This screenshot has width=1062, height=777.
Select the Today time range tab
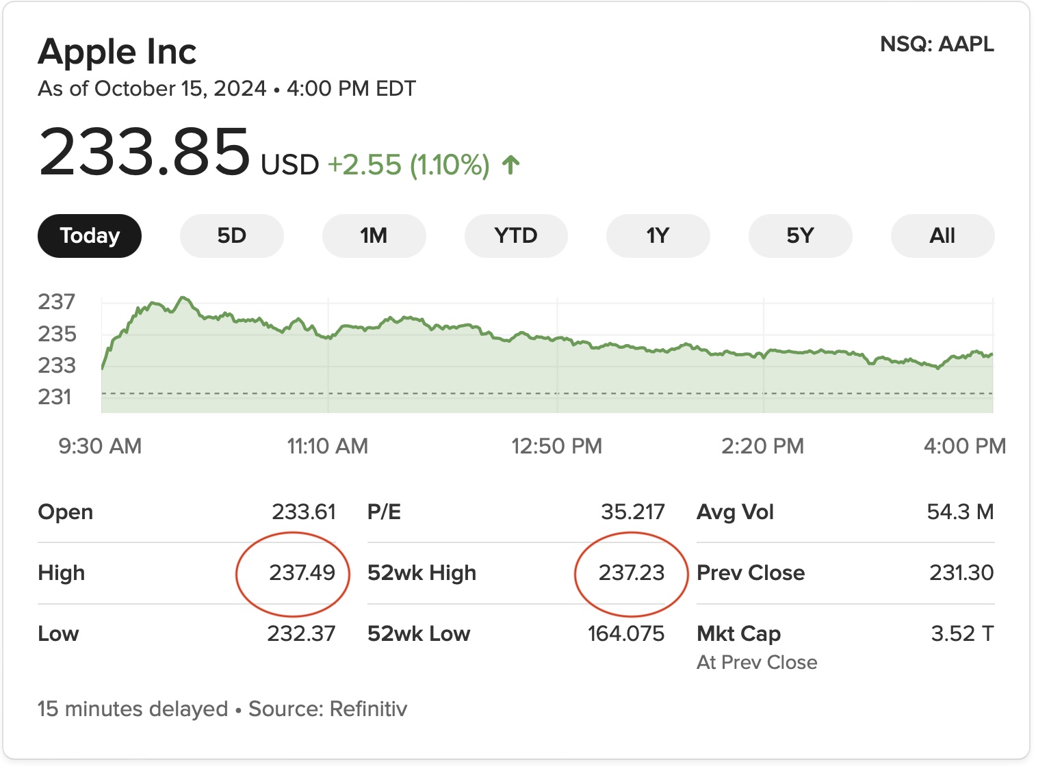90,236
